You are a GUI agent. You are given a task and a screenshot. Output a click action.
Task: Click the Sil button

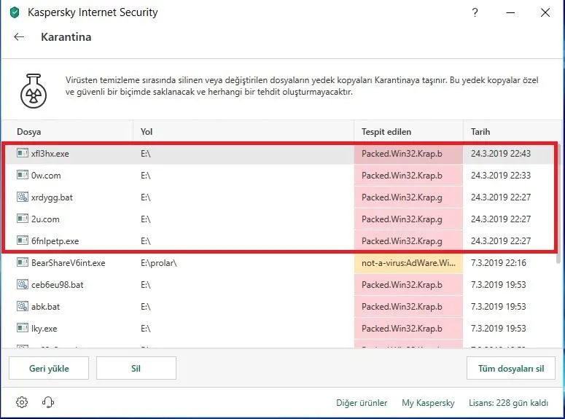(x=136, y=368)
